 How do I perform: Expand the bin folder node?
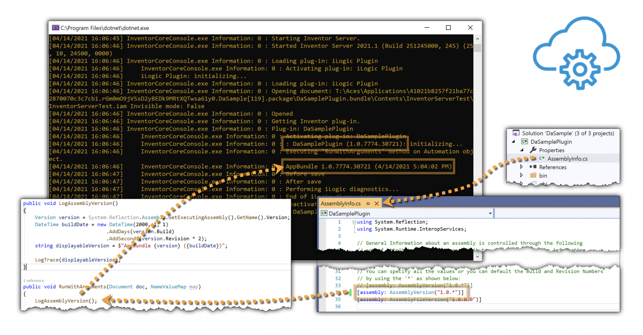[522, 175]
